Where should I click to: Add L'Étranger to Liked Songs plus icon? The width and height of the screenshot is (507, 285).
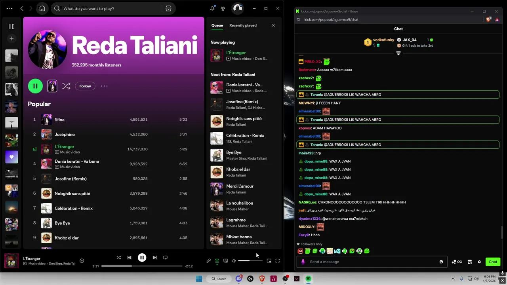(82, 260)
